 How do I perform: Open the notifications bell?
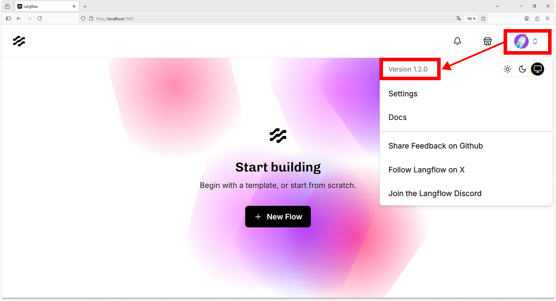click(x=457, y=41)
